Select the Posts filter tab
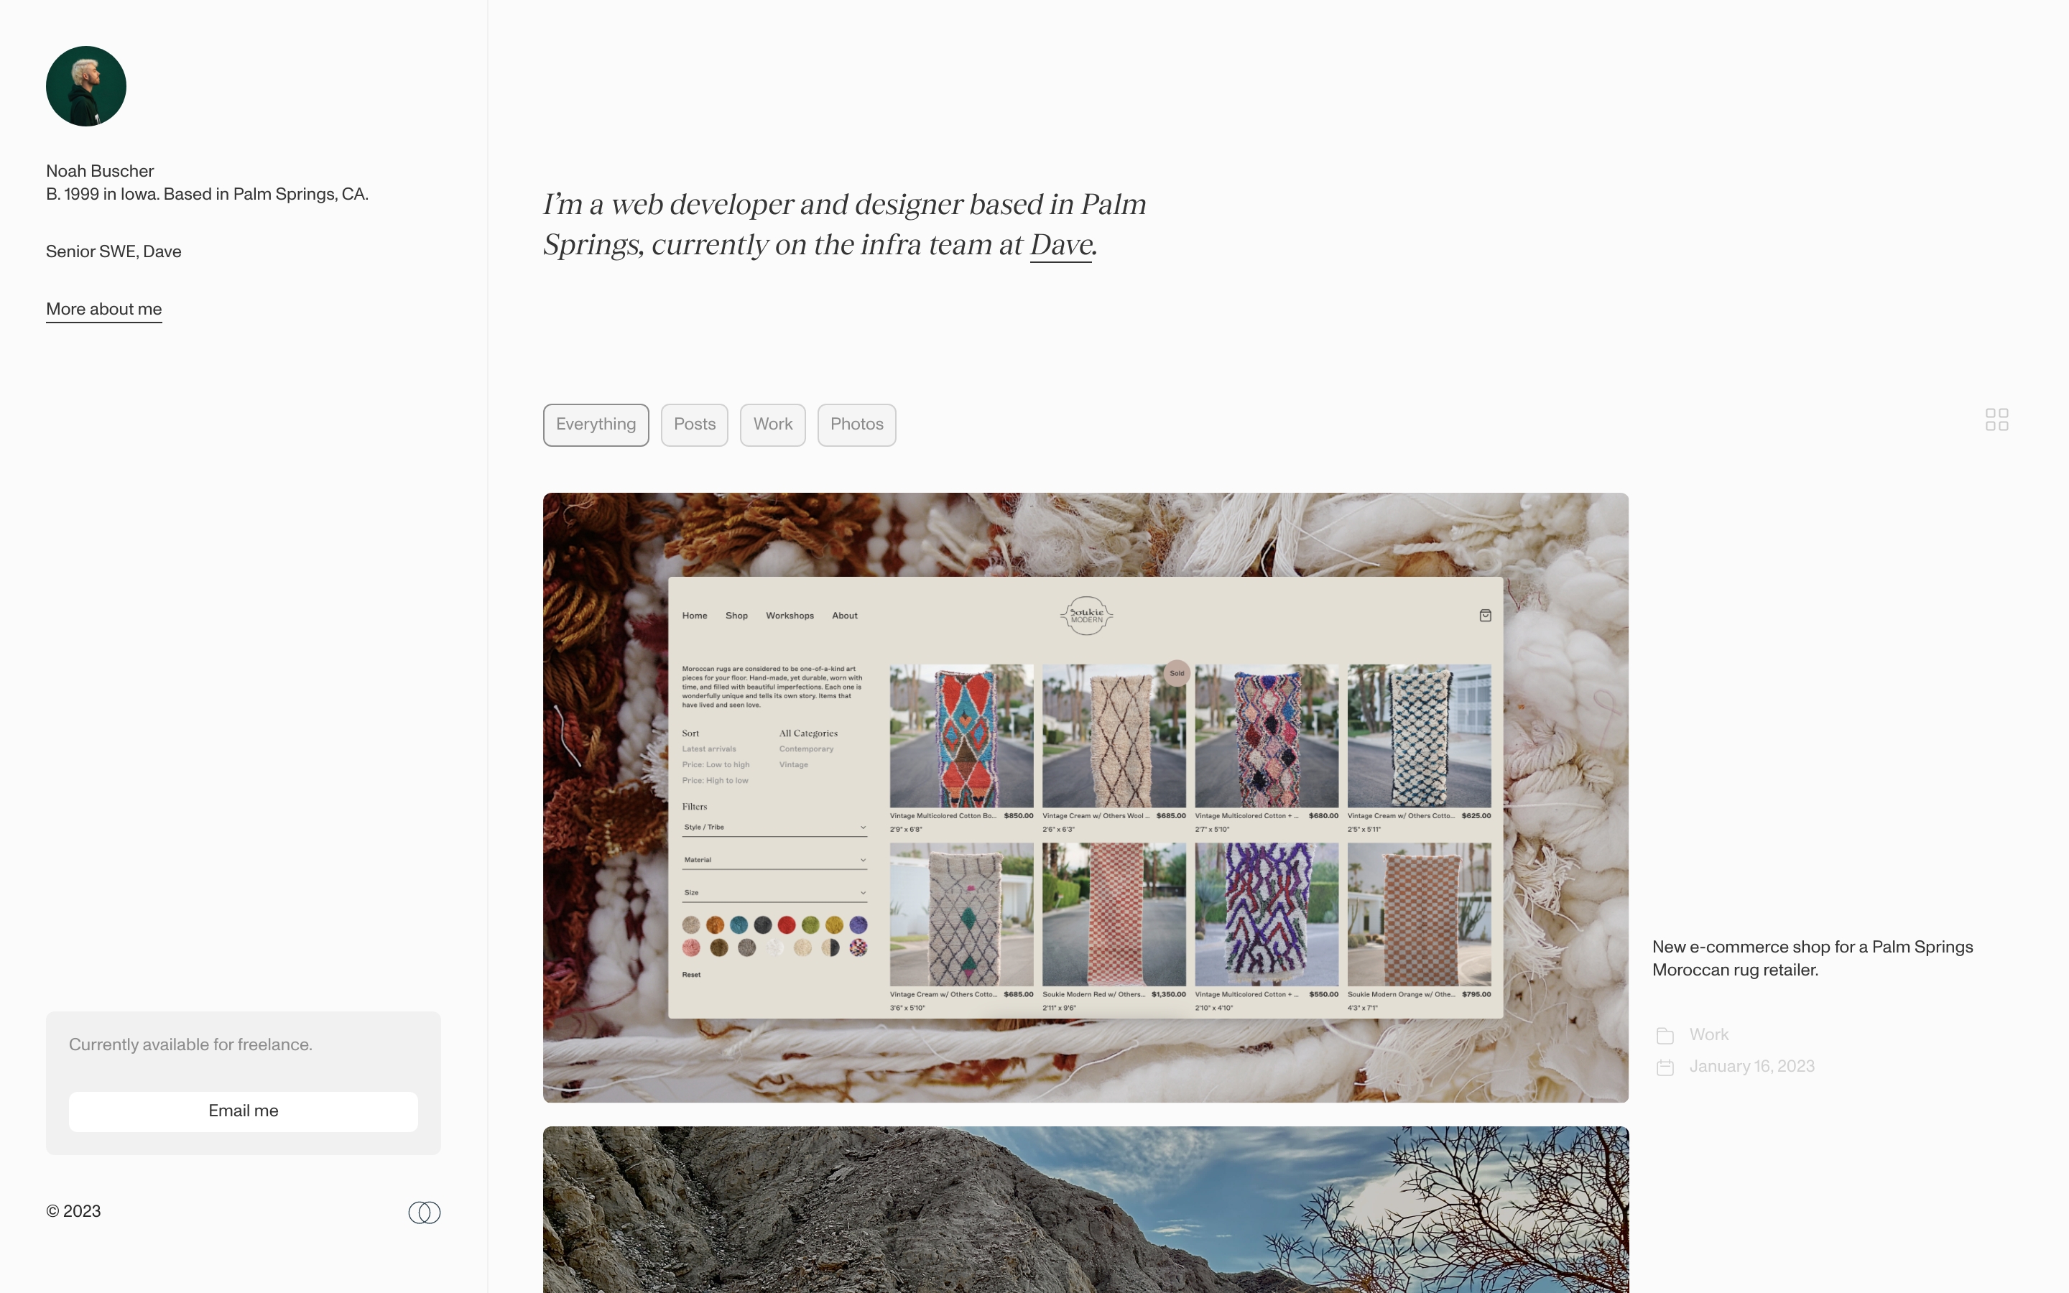Viewport: 2069px width, 1293px height. click(694, 425)
